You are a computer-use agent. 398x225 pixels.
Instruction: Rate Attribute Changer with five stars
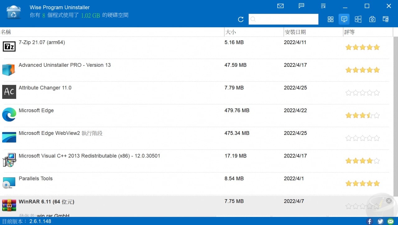pos(377,93)
